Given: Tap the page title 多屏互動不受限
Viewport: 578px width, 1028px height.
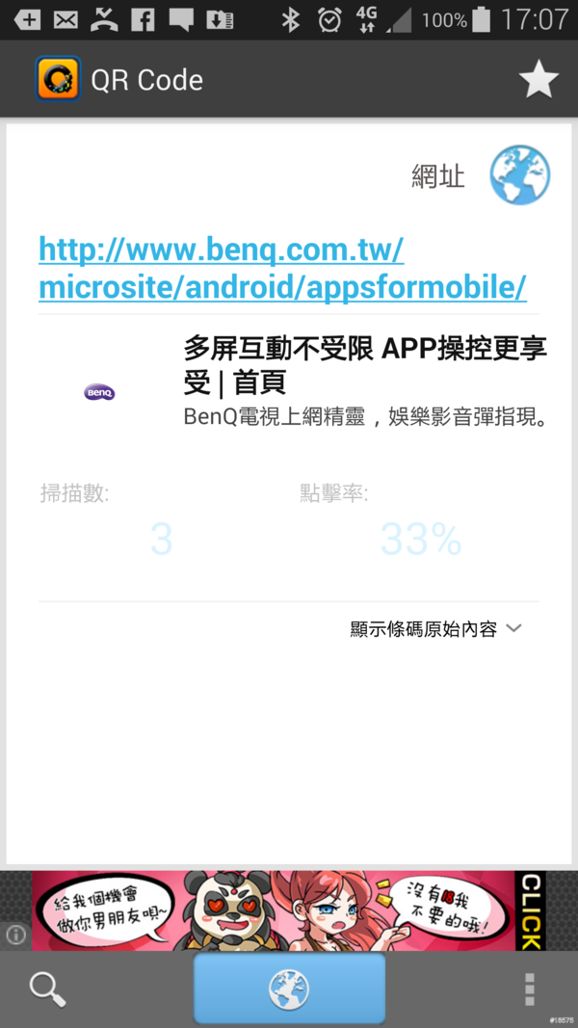Looking at the screenshot, I should click(365, 364).
